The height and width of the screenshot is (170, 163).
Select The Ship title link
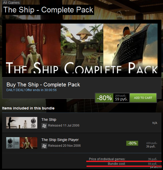[x=49, y=120]
